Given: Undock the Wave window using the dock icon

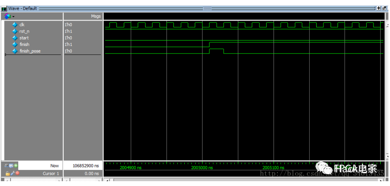Looking at the screenshot, I should [x=383, y=8].
